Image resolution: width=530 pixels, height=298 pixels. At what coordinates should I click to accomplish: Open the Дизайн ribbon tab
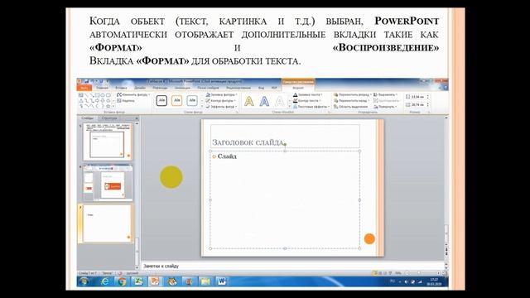point(140,88)
